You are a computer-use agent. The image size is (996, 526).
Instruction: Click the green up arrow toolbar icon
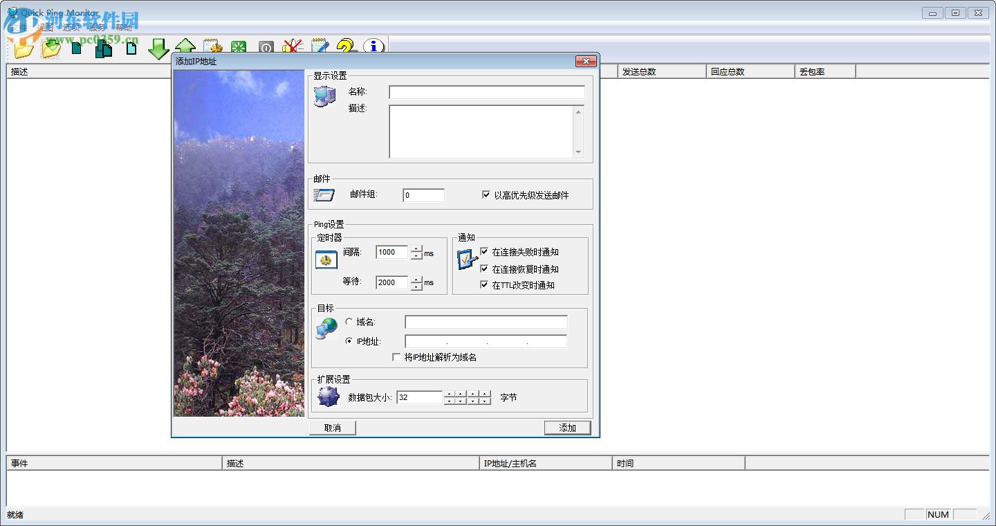(185, 47)
